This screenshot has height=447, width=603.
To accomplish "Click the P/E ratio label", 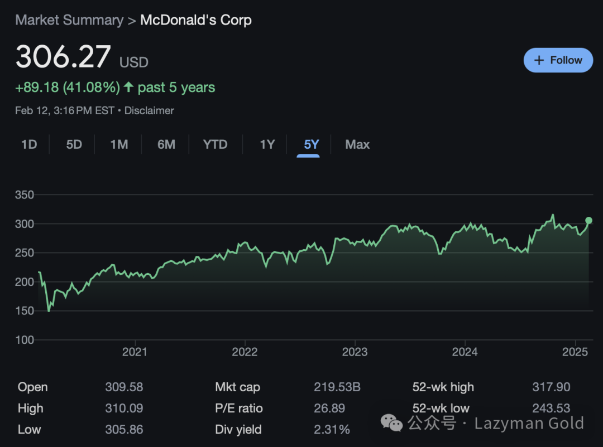I will [x=239, y=408].
